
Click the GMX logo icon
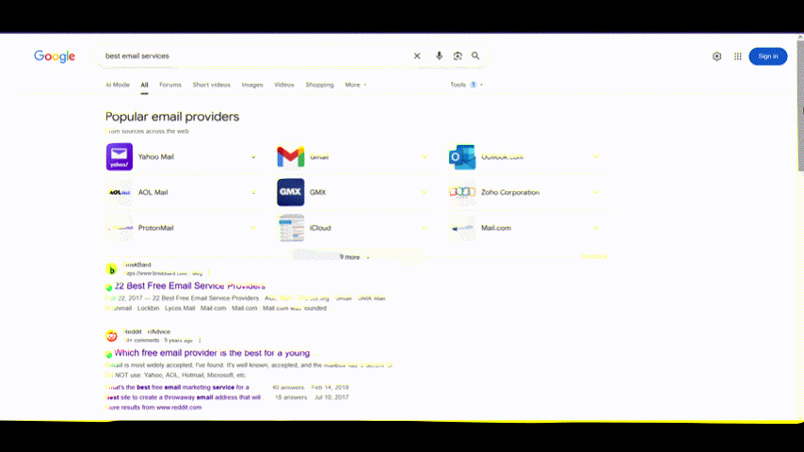pos(291,192)
